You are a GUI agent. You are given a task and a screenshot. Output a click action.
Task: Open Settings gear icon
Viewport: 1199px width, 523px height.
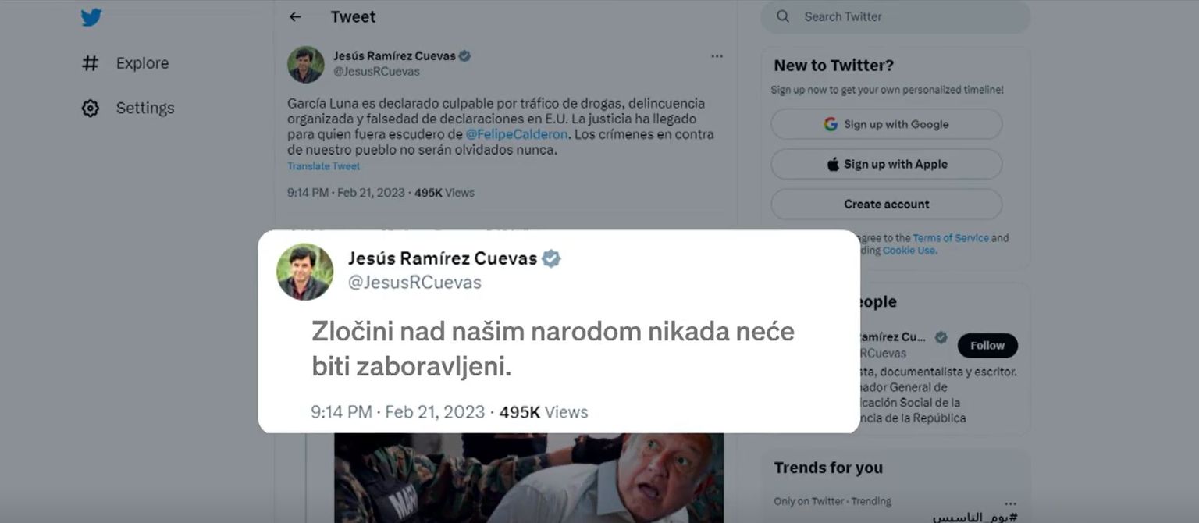click(91, 108)
